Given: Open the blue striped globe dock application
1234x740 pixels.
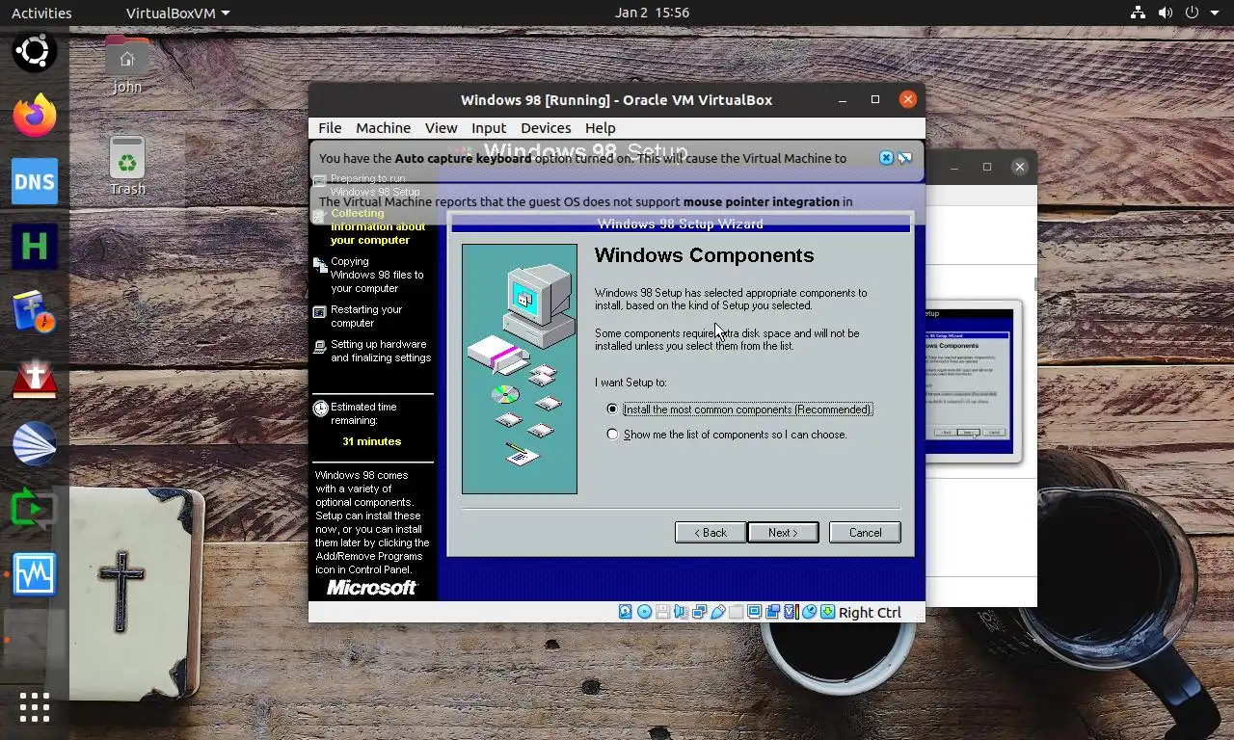Looking at the screenshot, I should coord(35,443).
